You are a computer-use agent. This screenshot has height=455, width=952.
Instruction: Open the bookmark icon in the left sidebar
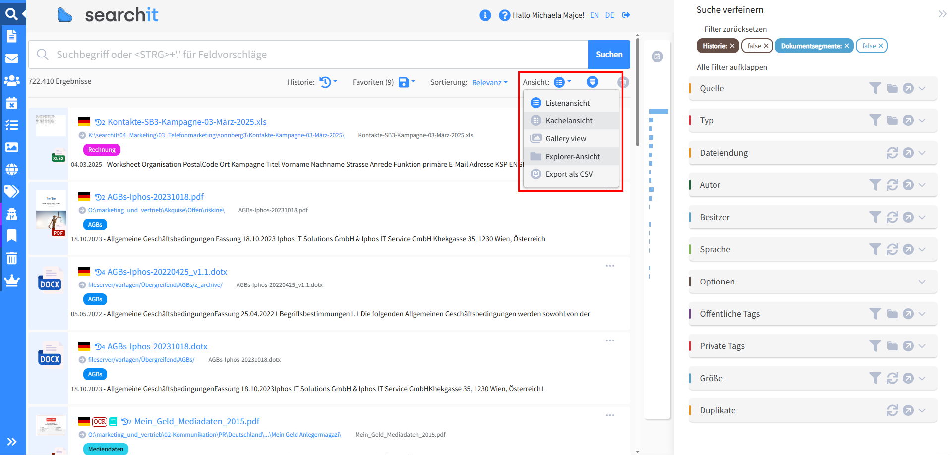click(11, 236)
